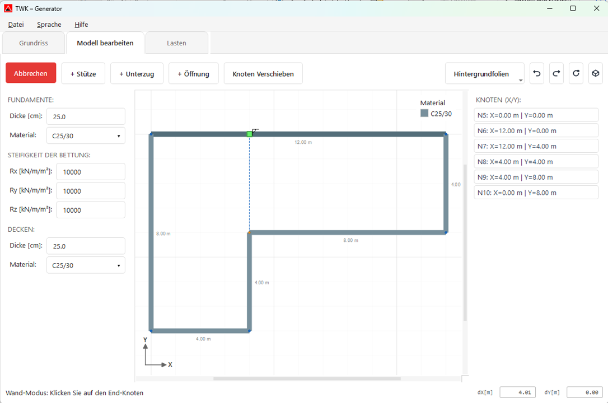
Task: Click the dX[m] input field
Action: pyautogui.click(x=517, y=392)
